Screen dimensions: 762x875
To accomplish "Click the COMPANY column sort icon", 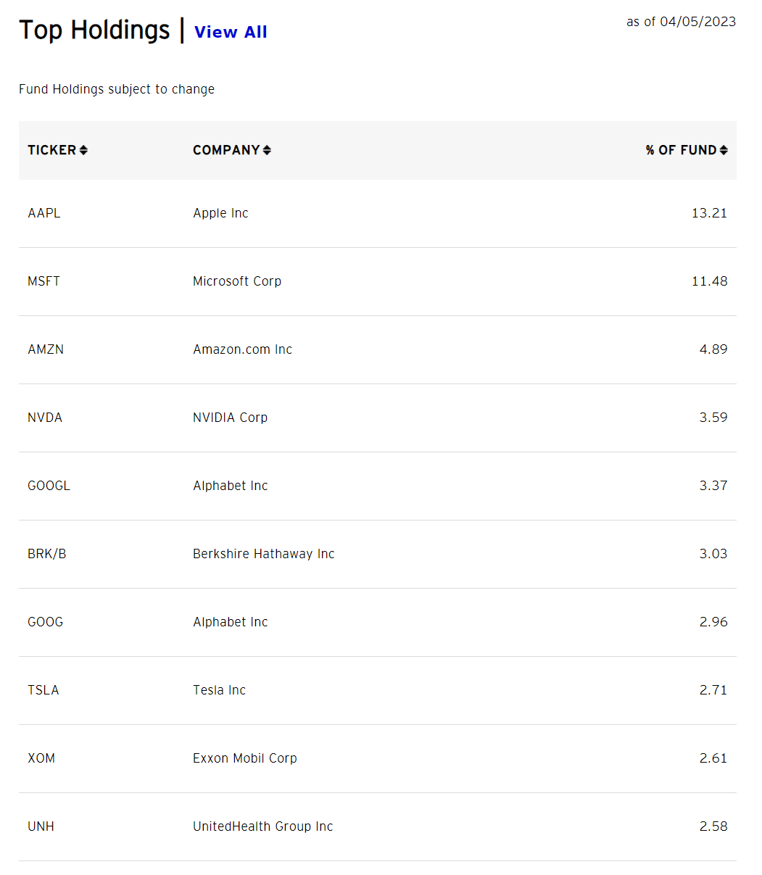I will [268, 150].
